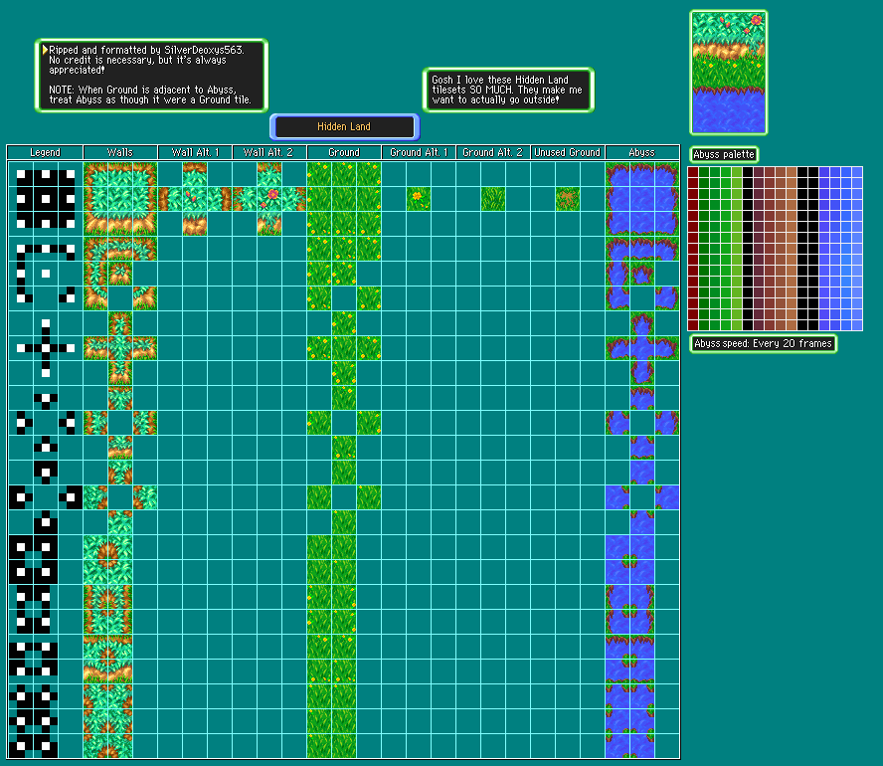Click the Hidden Land title banner
Image resolution: width=883 pixels, height=766 pixels.
tap(345, 126)
